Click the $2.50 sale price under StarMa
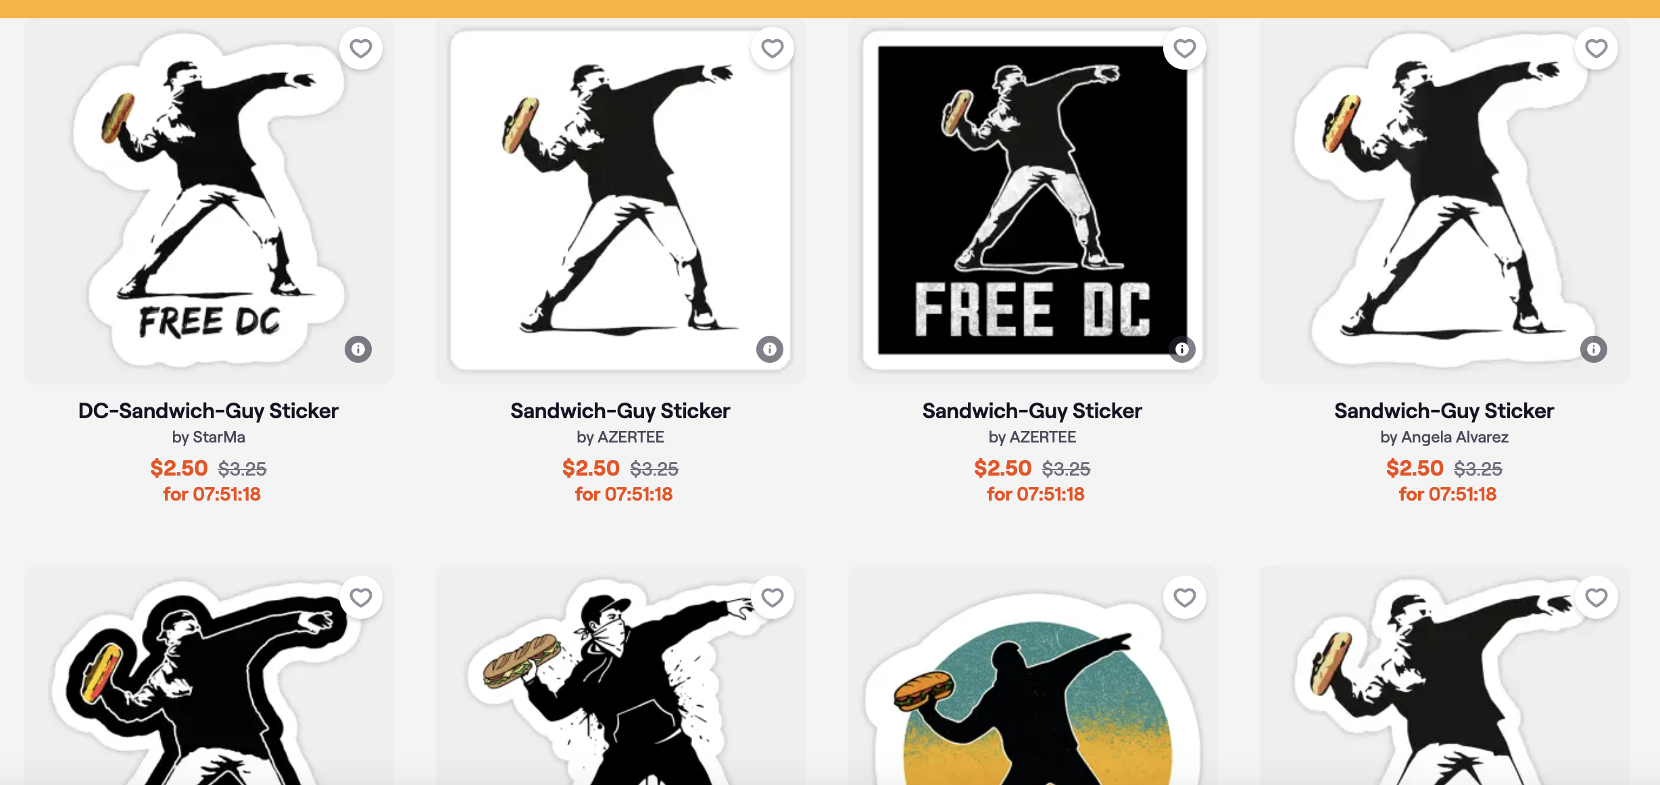 [x=179, y=468]
